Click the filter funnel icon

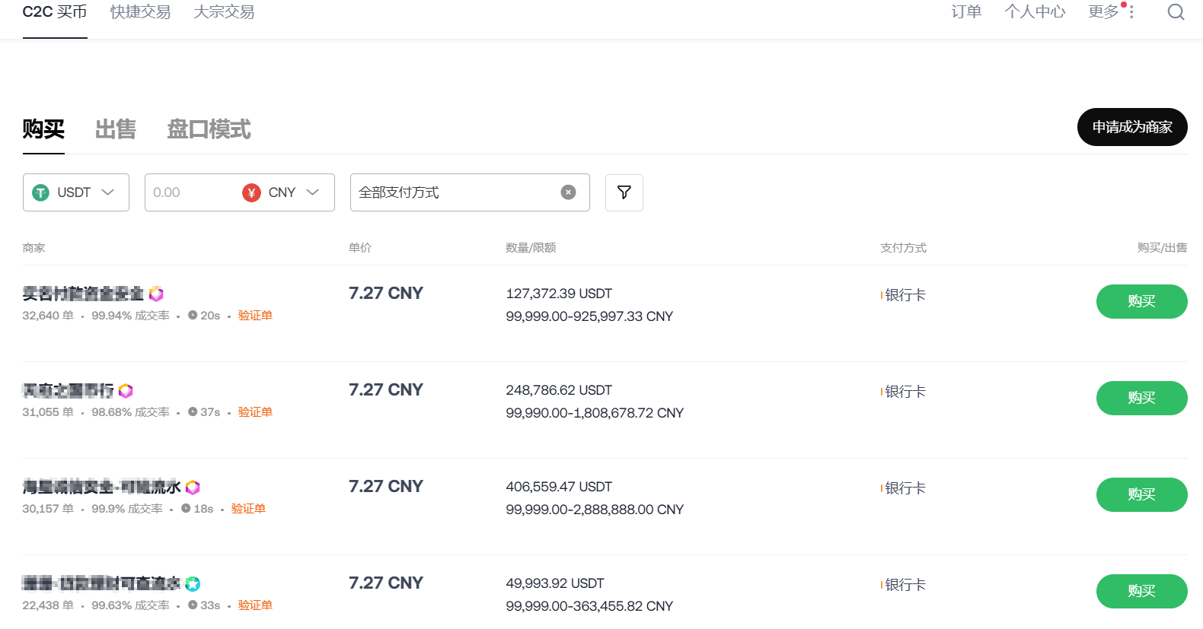pos(624,192)
